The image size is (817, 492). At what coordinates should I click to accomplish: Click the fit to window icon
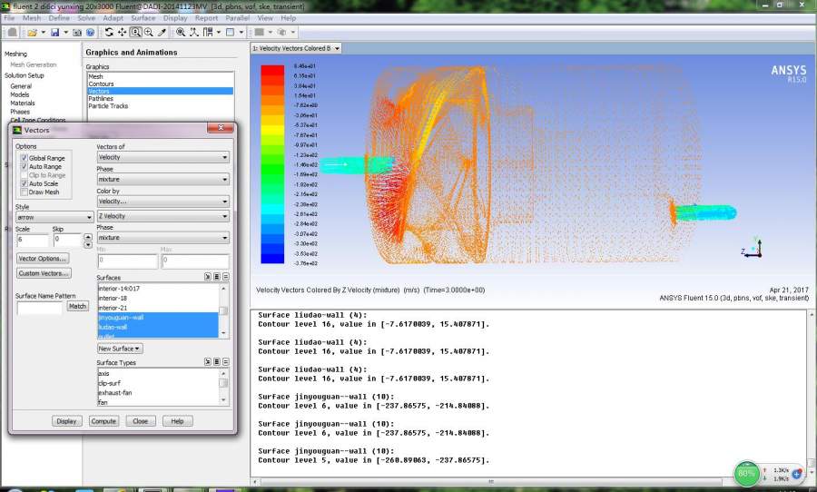(x=181, y=33)
